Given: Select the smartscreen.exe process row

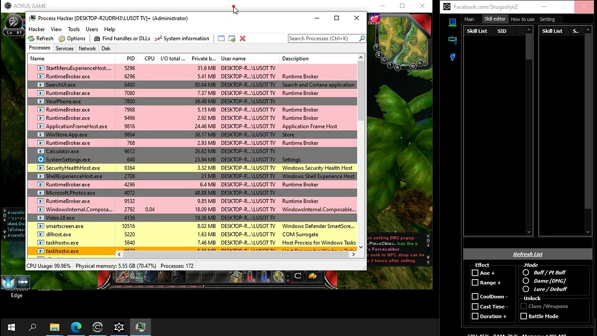Looking at the screenshot, I should (192, 226).
